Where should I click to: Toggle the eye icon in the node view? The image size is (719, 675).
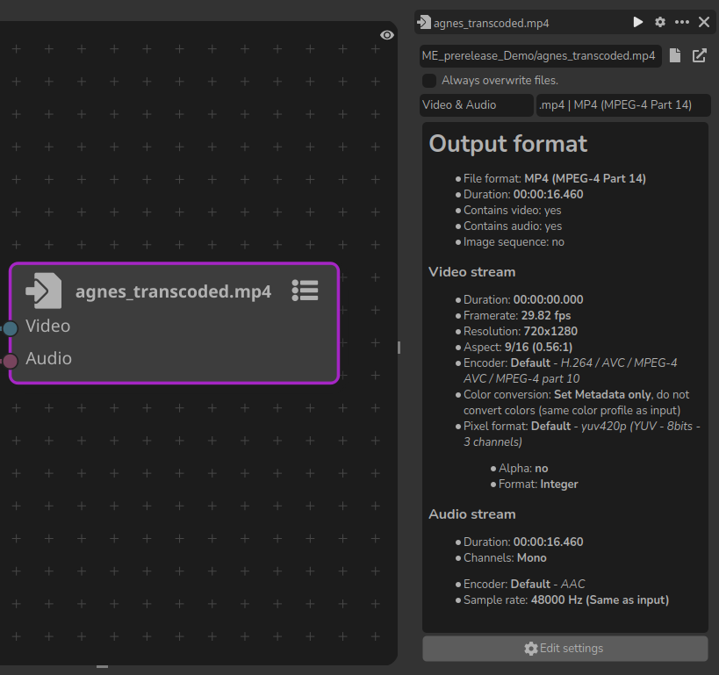[x=387, y=35]
